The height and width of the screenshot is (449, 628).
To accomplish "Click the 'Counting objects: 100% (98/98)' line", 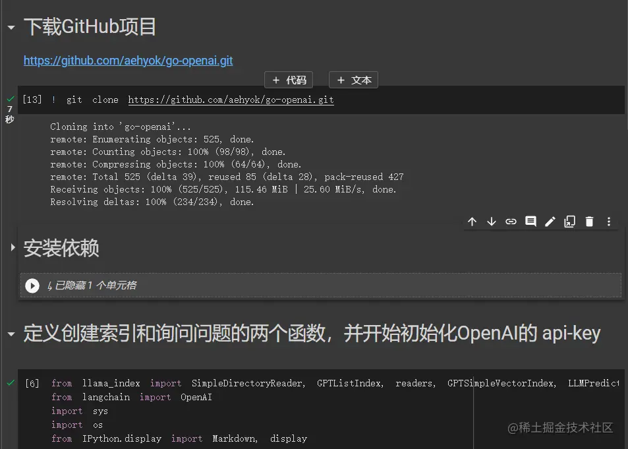I will tap(168, 152).
